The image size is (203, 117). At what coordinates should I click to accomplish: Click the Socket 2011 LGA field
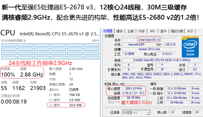[x=149, y=49]
